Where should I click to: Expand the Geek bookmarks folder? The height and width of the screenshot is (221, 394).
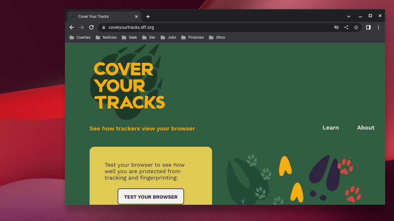(129, 37)
